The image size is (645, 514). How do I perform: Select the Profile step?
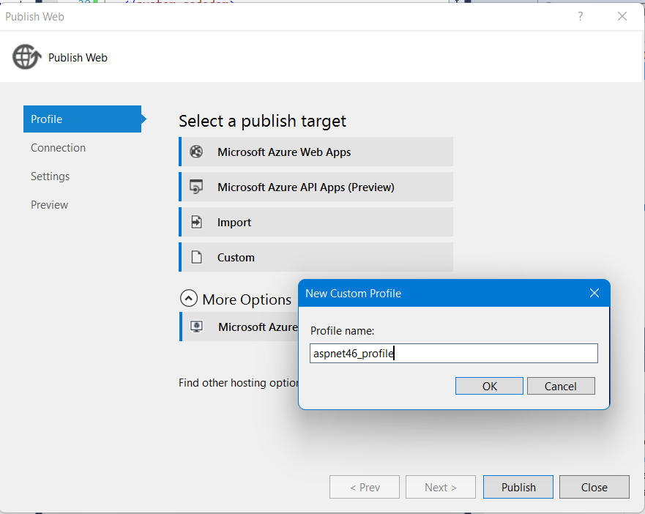click(x=82, y=119)
